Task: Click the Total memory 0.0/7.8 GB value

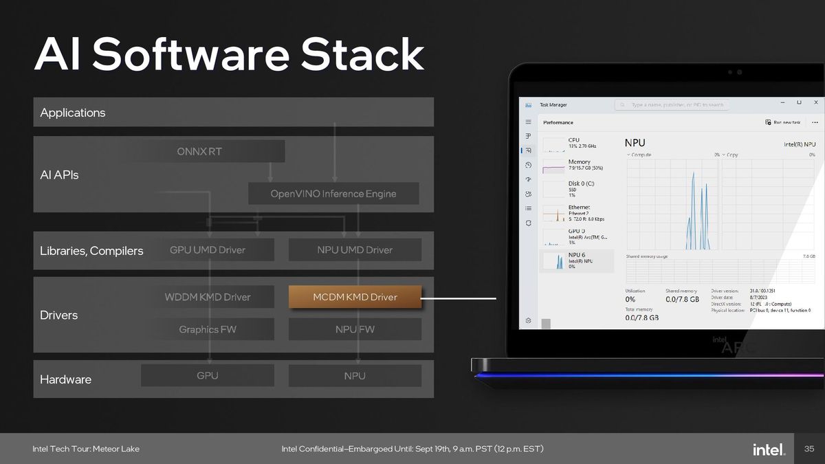Action: (x=641, y=318)
